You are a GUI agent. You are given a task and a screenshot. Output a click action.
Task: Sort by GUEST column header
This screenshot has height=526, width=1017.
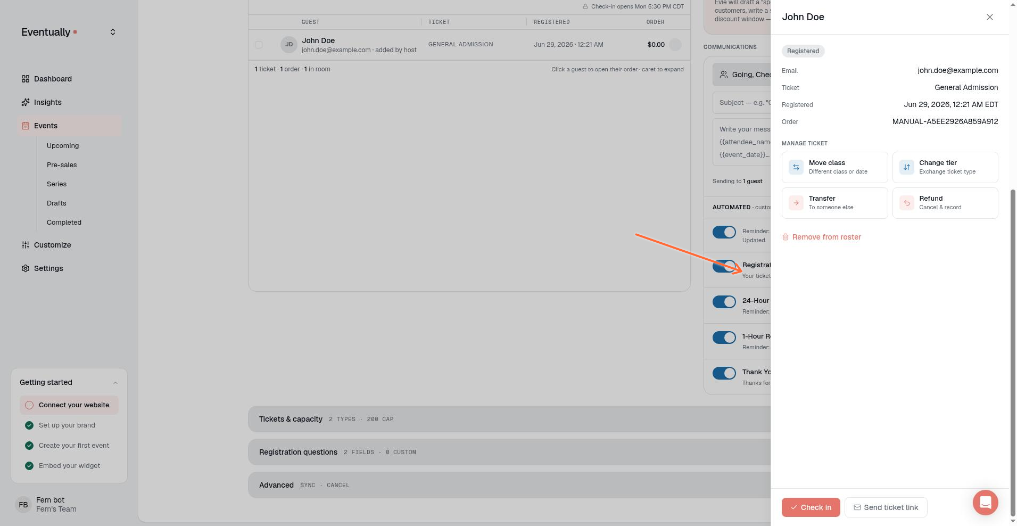pos(310,22)
